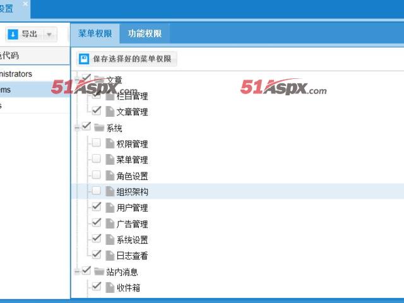Uncheck the 收件箱 checkbox
Viewport: 404px width, 303px height.
point(97,286)
